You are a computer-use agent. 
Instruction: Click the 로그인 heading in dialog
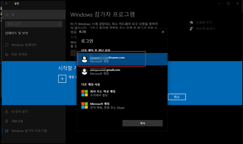coord(87,41)
